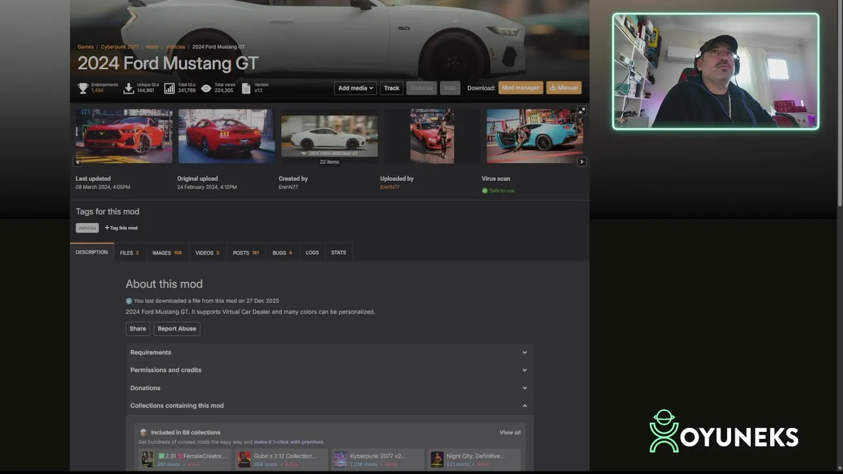
Task: Click the Version file icon
Action: (x=246, y=88)
